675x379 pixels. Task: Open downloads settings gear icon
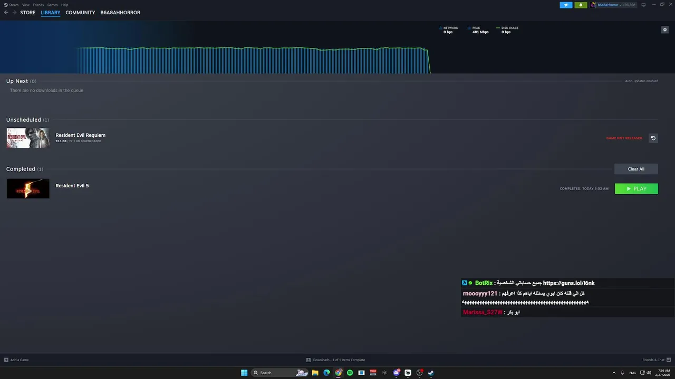664,29
